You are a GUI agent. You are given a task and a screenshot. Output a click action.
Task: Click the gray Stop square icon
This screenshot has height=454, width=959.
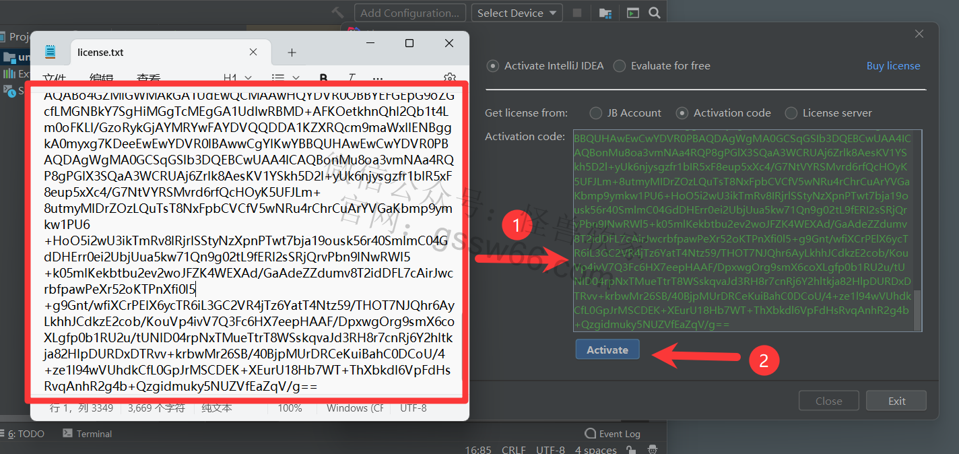pos(577,13)
